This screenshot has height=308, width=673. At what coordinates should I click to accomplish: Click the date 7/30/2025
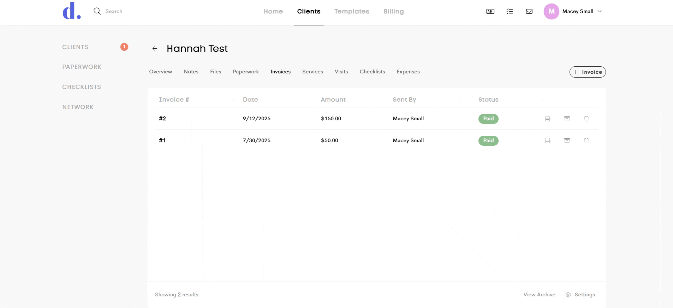coord(257,140)
